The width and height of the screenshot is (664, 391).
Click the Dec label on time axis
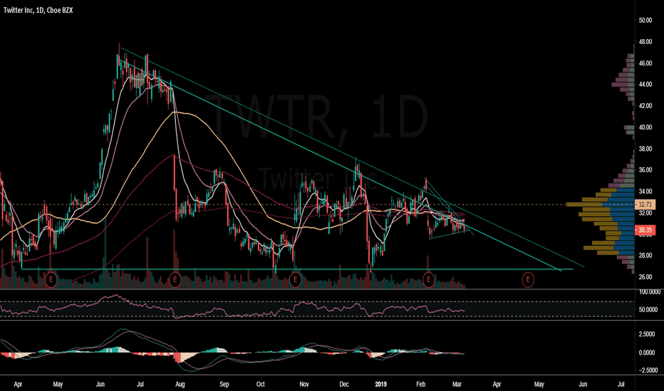click(x=344, y=384)
